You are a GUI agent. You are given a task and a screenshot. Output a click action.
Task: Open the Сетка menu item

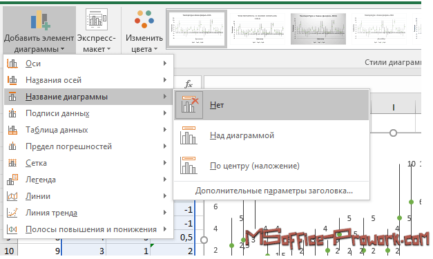tap(88, 163)
